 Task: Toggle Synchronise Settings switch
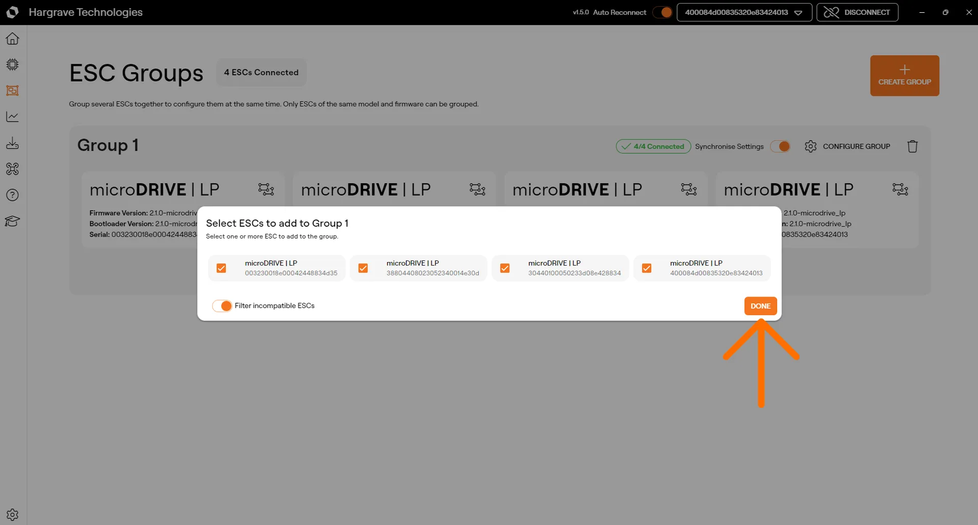781,146
